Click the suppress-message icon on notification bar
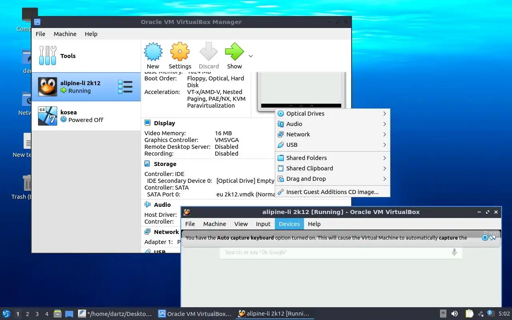The height and width of the screenshot is (320, 512). pos(493,238)
